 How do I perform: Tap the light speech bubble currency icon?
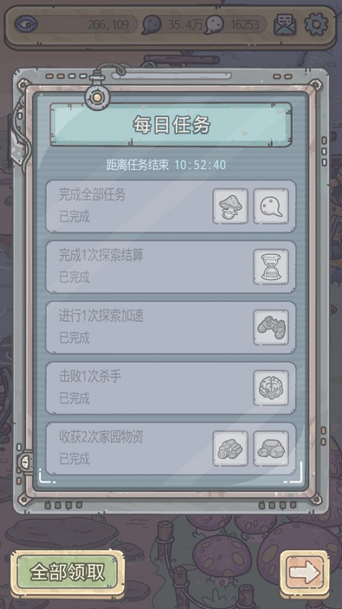(214, 24)
